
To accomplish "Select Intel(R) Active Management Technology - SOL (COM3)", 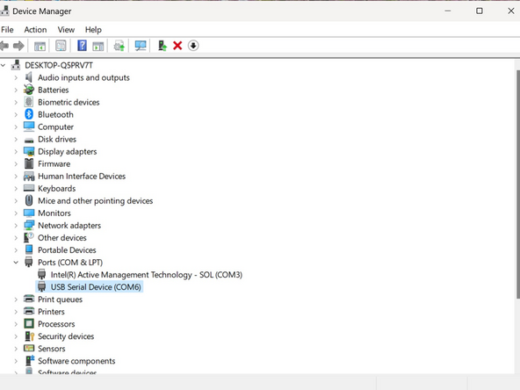I will [146, 275].
